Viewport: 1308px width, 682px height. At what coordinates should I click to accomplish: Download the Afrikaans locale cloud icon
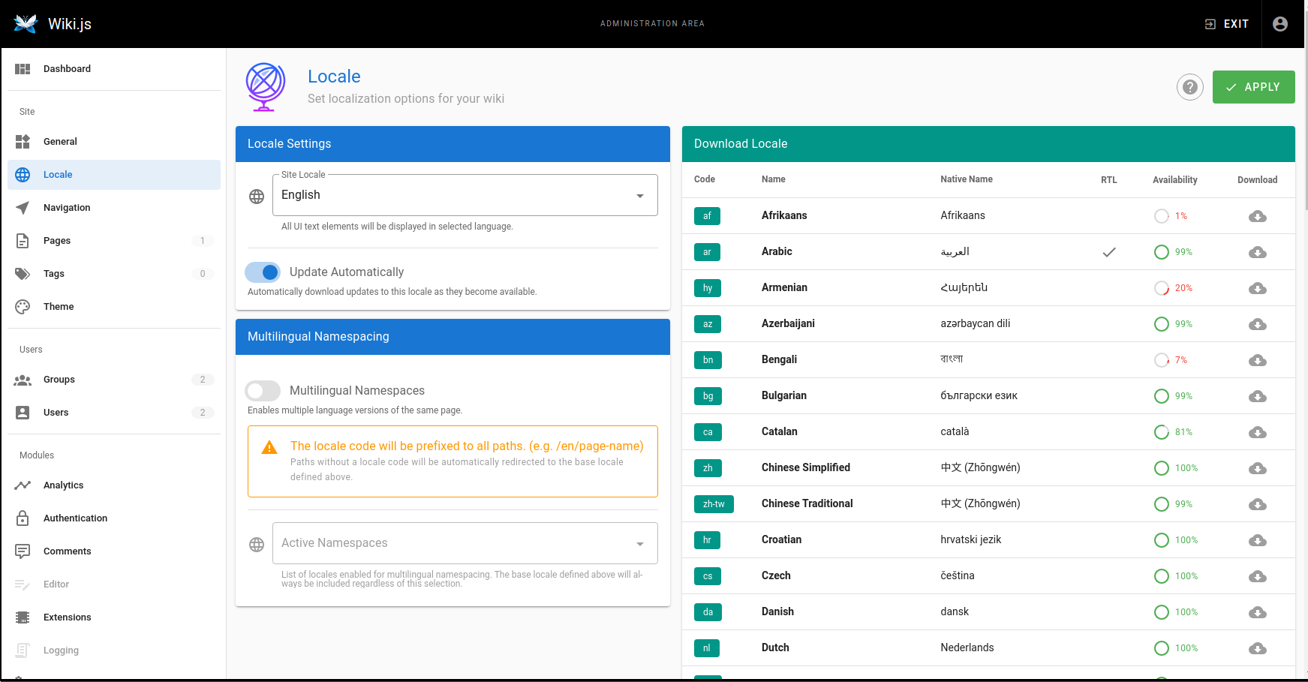click(x=1257, y=216)
